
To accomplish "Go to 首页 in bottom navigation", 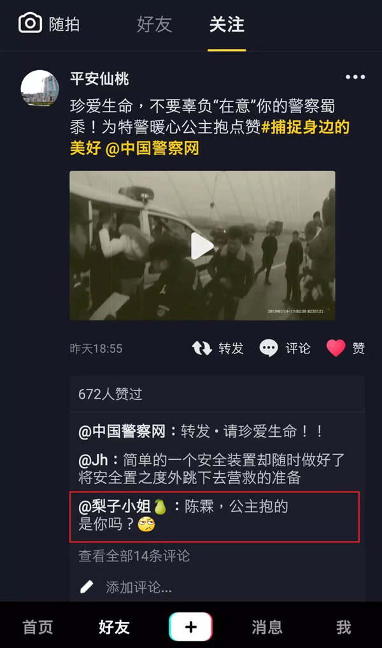I will 38,628.
